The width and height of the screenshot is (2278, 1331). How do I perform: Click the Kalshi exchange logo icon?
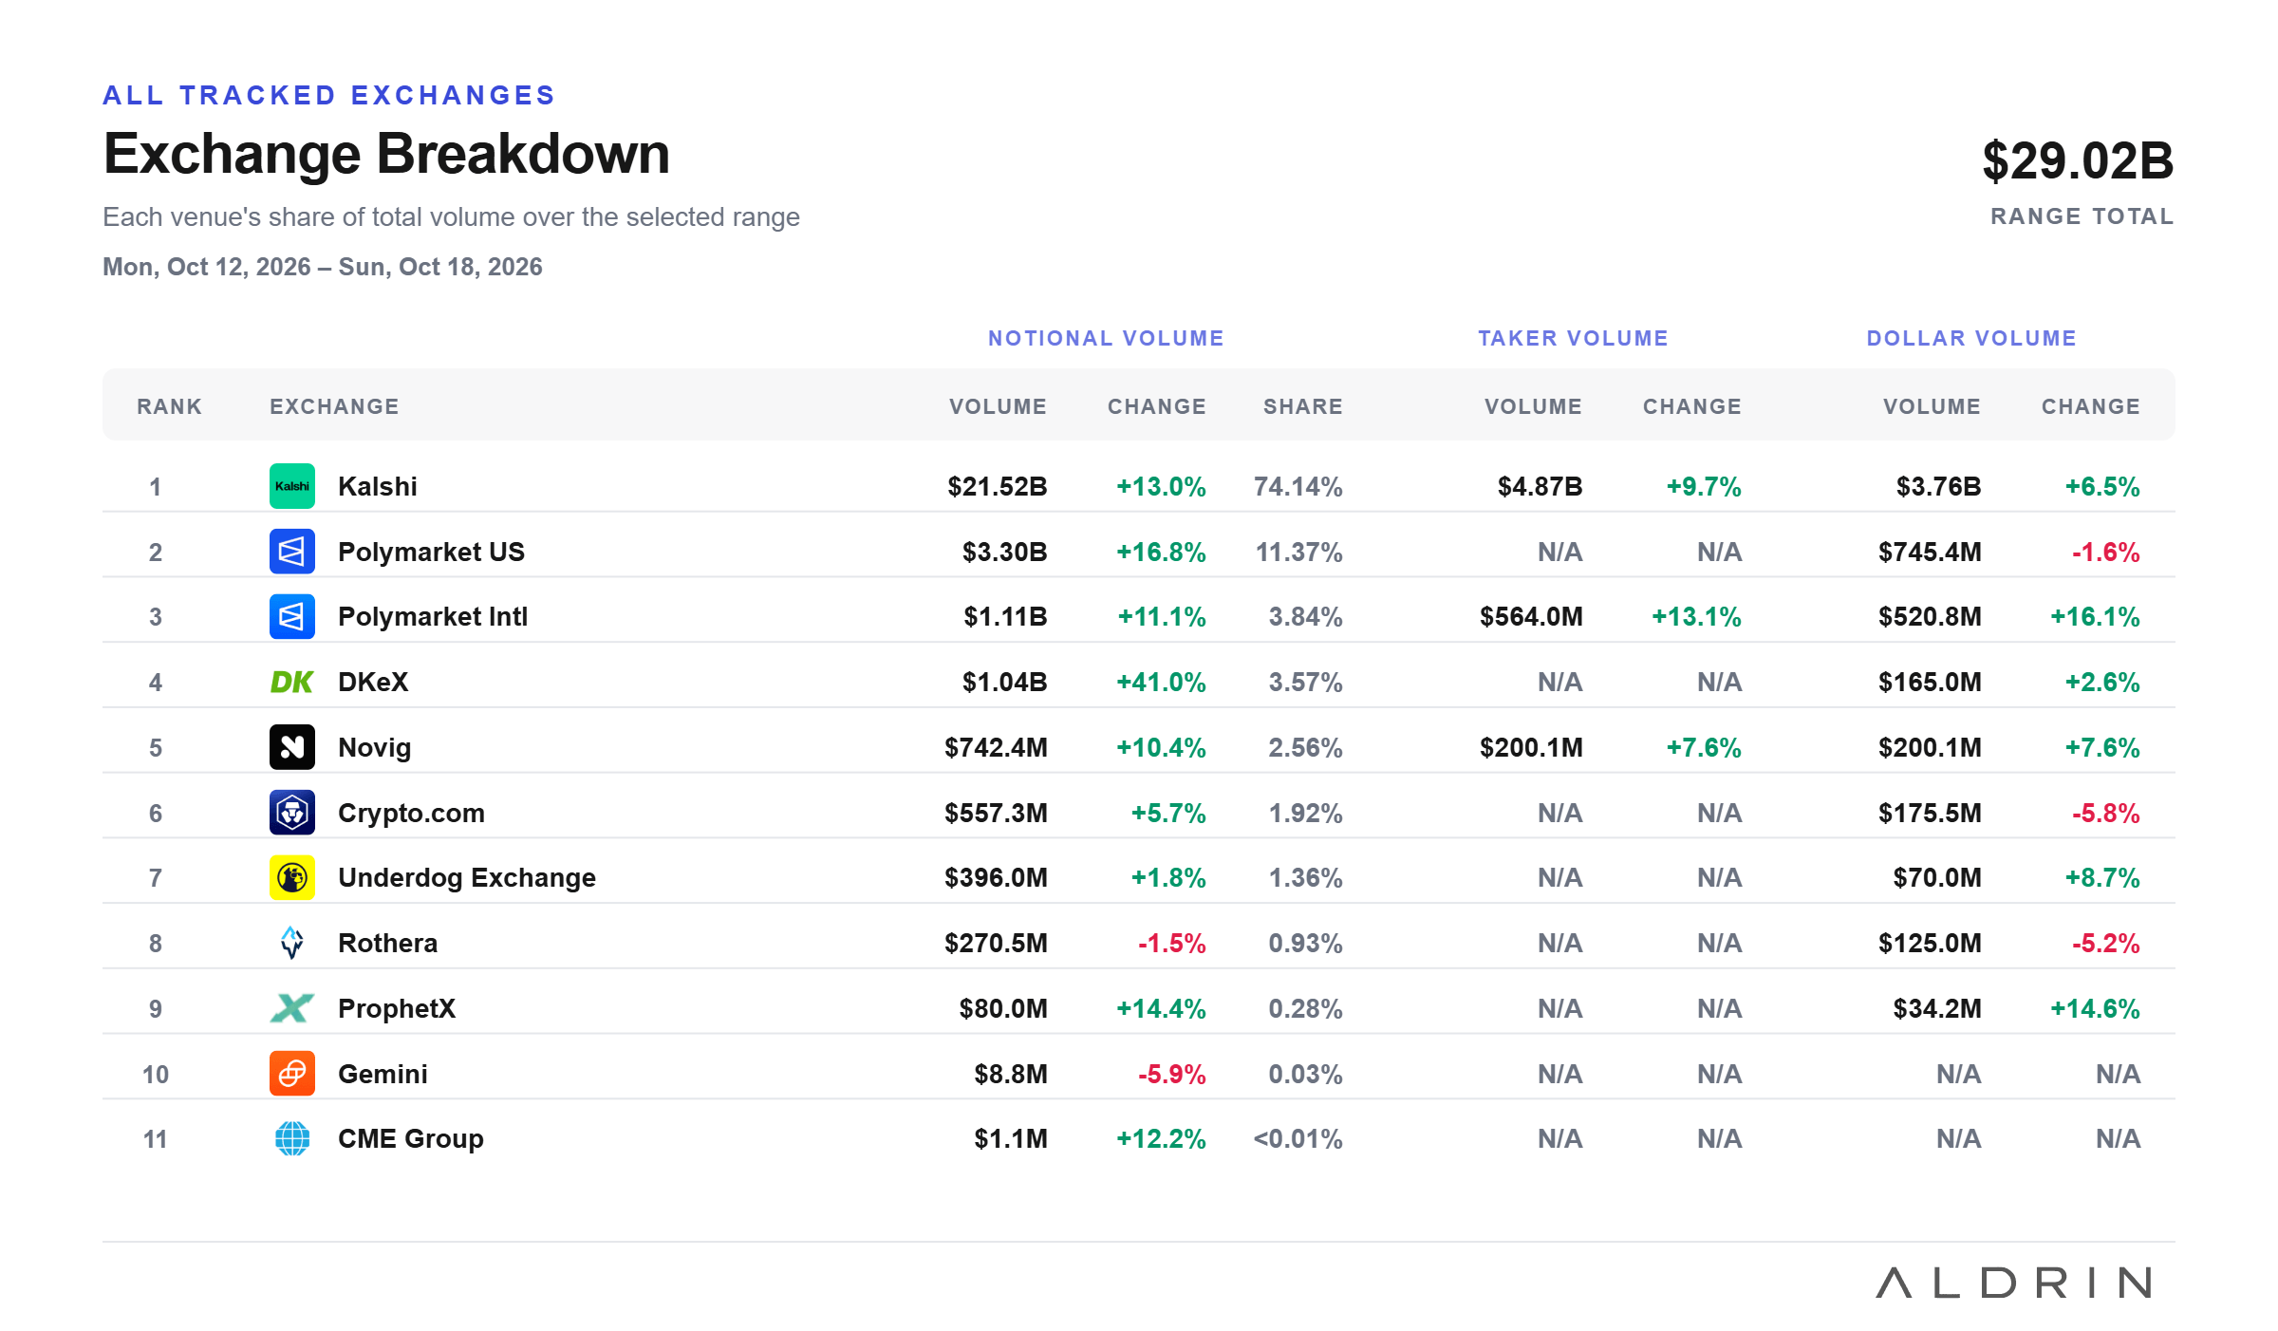[x=292, y=486]
